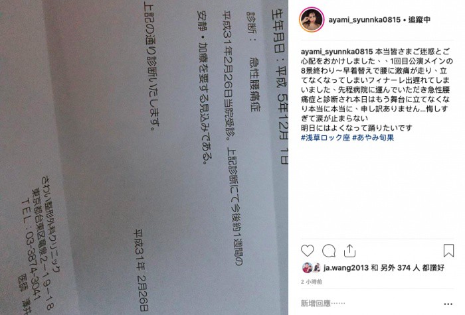
Task: Save post with bookmark icon
Action: (x=448, y=251)
